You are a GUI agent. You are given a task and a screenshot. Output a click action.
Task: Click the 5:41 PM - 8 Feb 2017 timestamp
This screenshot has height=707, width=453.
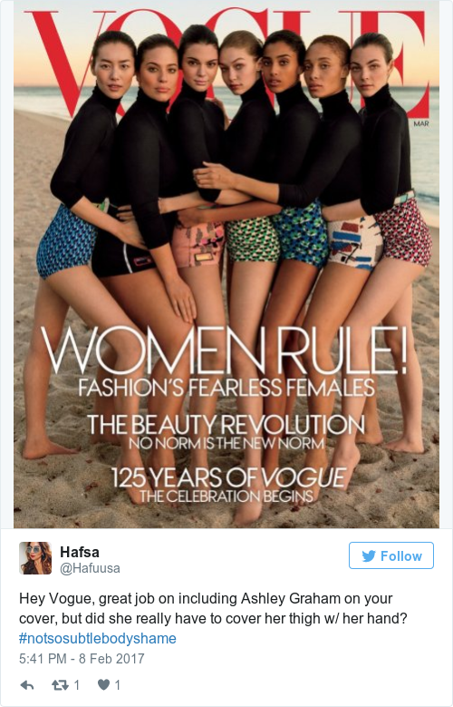tap(82, 658)
